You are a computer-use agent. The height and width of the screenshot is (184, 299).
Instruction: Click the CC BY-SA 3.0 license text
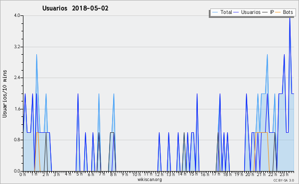284,181
